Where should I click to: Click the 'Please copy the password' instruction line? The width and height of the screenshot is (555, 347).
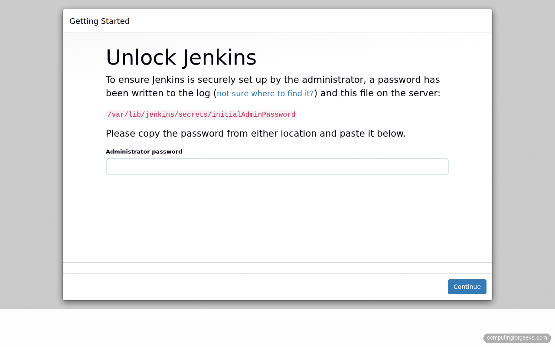click(x=255, y=133)
